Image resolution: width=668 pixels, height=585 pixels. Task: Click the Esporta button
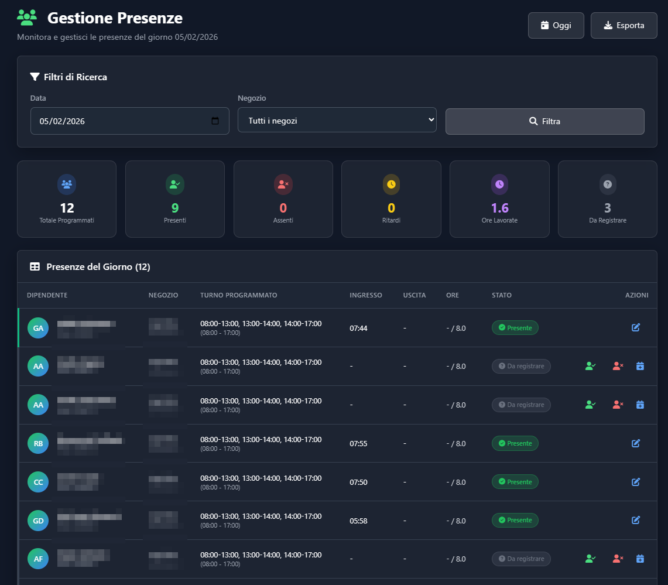tap(624, 26)
